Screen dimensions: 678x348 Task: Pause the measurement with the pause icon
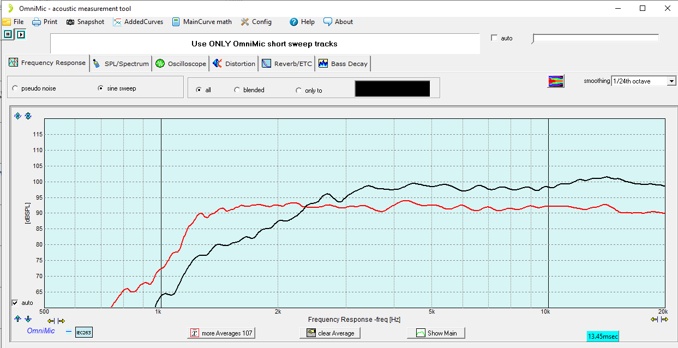coord(8,34)
